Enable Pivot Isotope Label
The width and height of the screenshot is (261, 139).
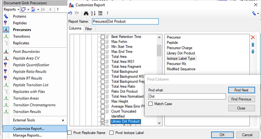(x=112, y=133)
